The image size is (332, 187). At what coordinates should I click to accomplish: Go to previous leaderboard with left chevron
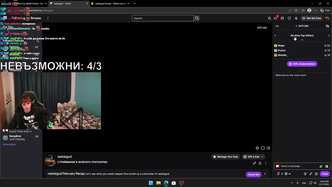(275, 36)
